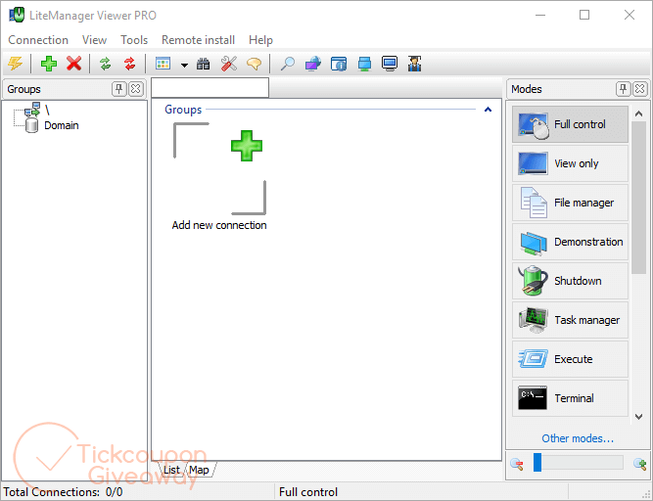The height and width of the screenshot is (501, 653).
Task: Click the Modes list scroll down arrow
Action: 639,416
